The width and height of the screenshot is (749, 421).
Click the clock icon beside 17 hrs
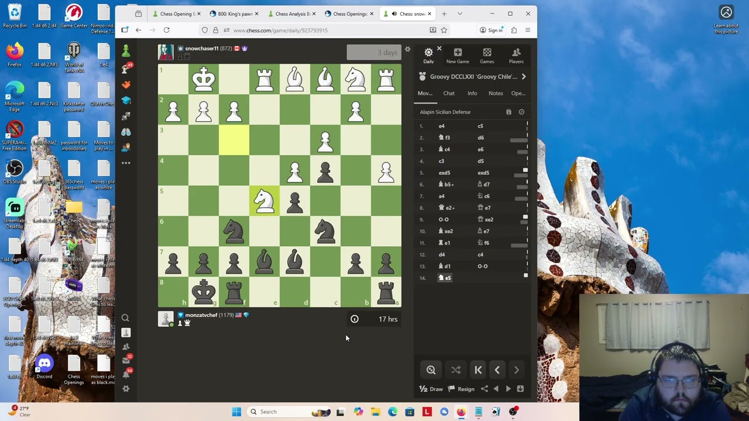pos(355,319)
